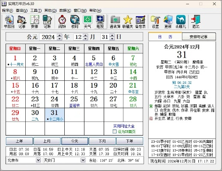Image resolution: width=222 pixels, height=171 pixels.
Task: Select December 6 大雪 in calendar
Action: point(114,60)
